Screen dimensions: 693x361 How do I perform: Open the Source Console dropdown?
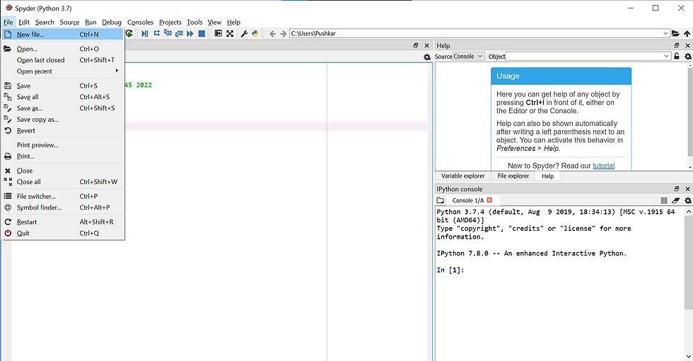pyautogui.click(x=468, y=56)
